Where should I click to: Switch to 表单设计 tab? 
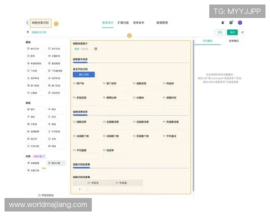108,23
